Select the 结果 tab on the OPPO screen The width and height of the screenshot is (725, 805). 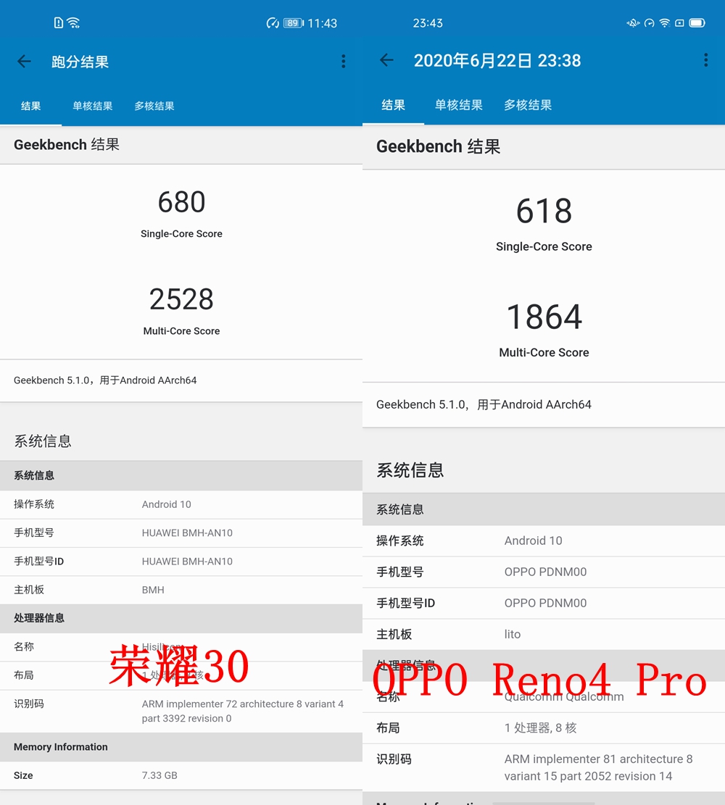tap(393, 105)
